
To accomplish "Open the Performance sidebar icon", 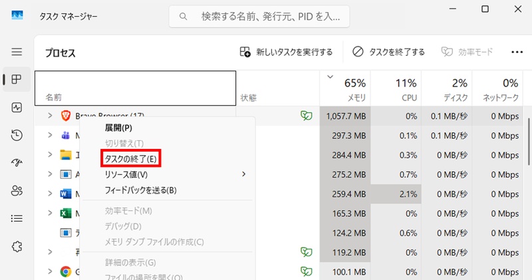I will point(17,108).
